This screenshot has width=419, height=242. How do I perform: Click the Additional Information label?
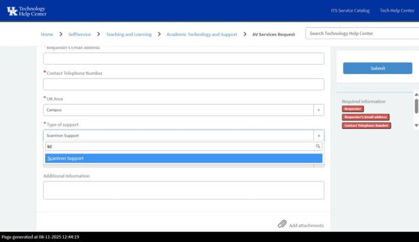tap(66, 176)
